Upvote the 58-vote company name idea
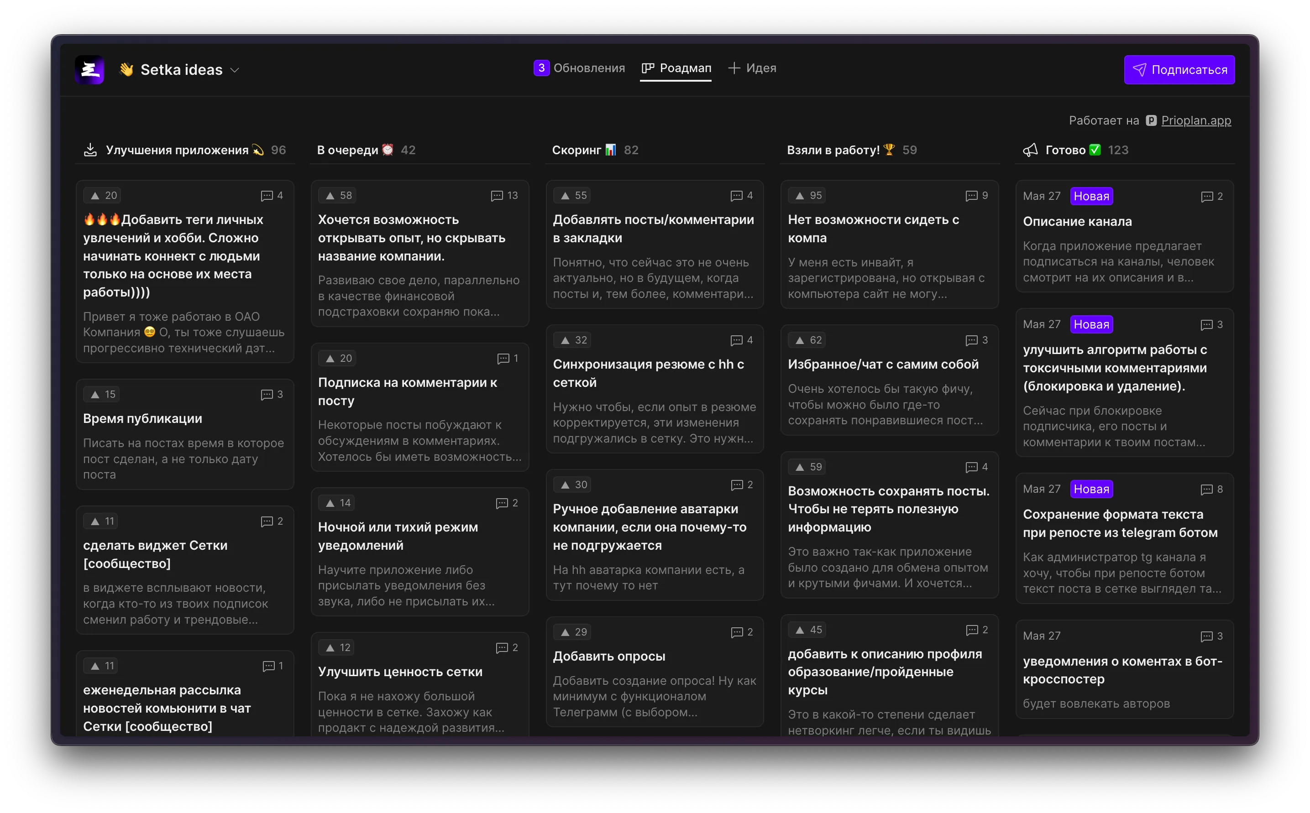 (336, 196)
